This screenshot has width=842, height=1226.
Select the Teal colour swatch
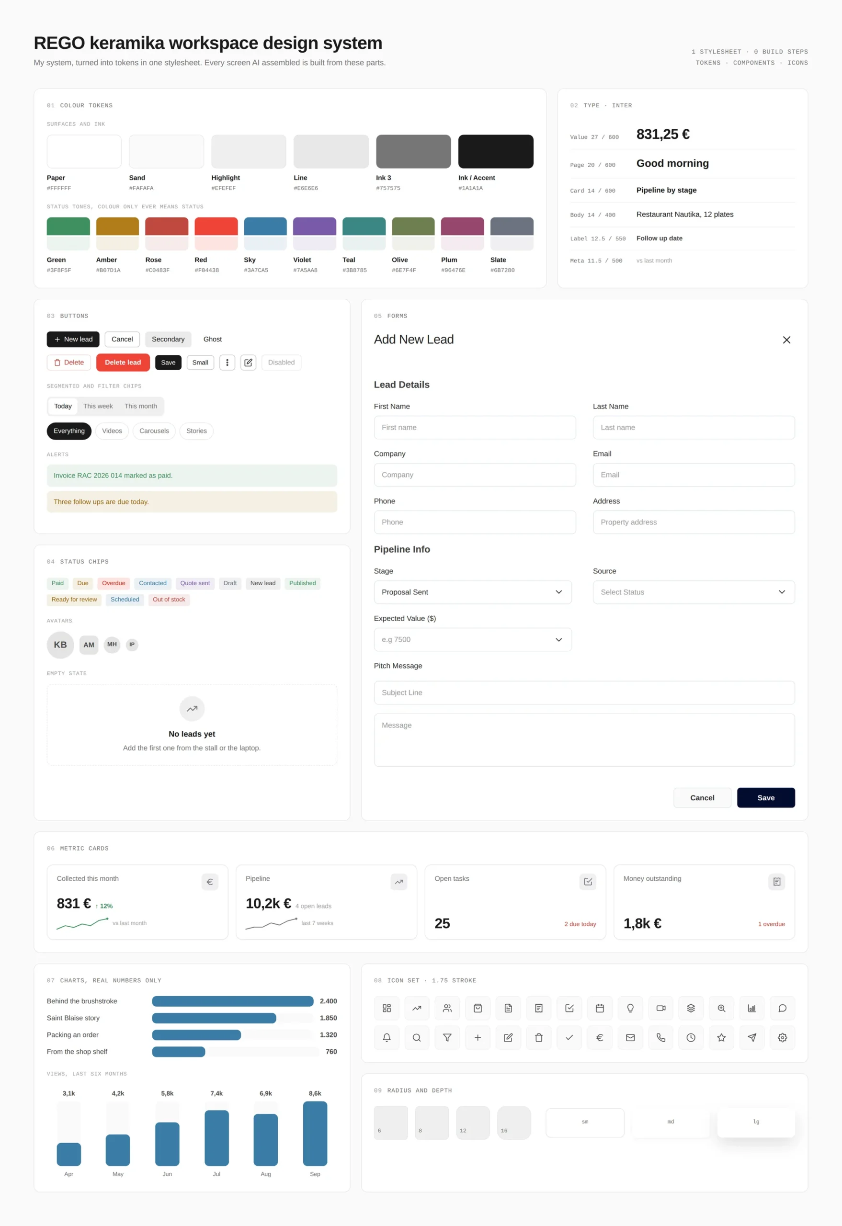[364, 234]
